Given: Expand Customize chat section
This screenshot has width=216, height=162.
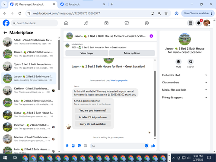Looking at the screenshot, I should [184, 75].
